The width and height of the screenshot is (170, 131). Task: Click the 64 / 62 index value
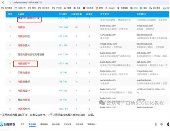click(x=63, y=91)
